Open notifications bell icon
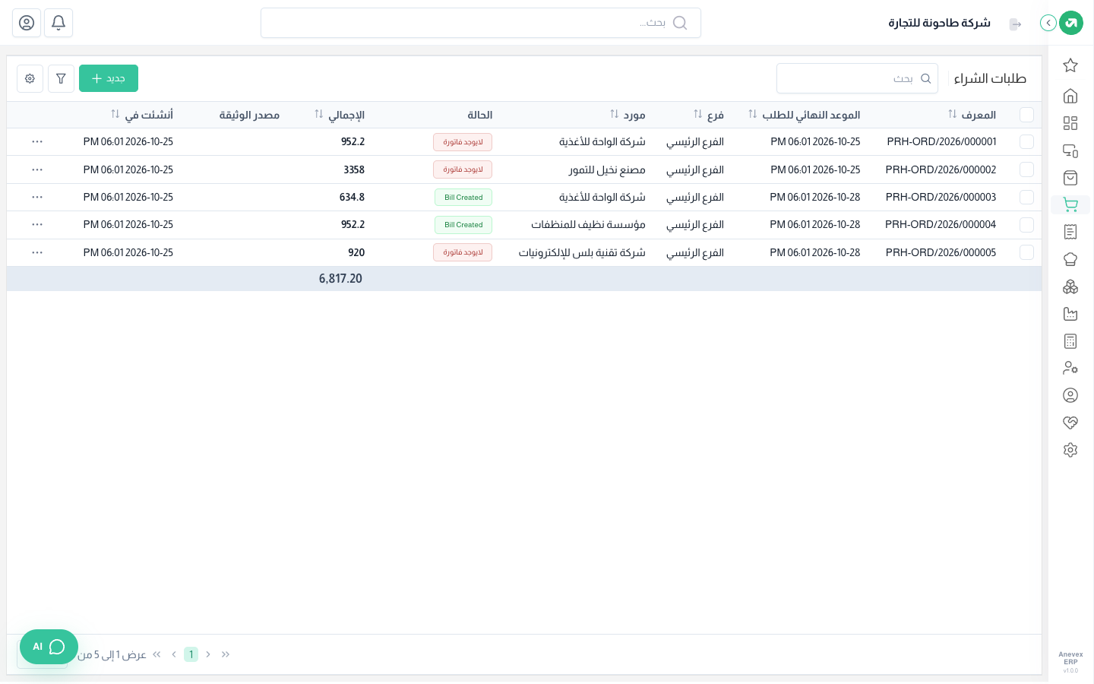Screen dimensions: 1094x684 pos(58,23)
